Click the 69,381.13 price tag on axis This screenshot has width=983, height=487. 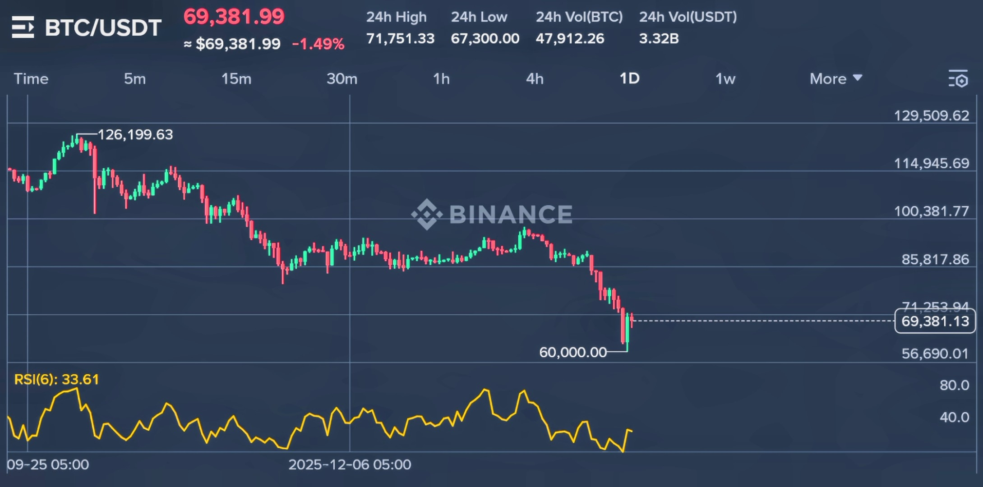935,321
